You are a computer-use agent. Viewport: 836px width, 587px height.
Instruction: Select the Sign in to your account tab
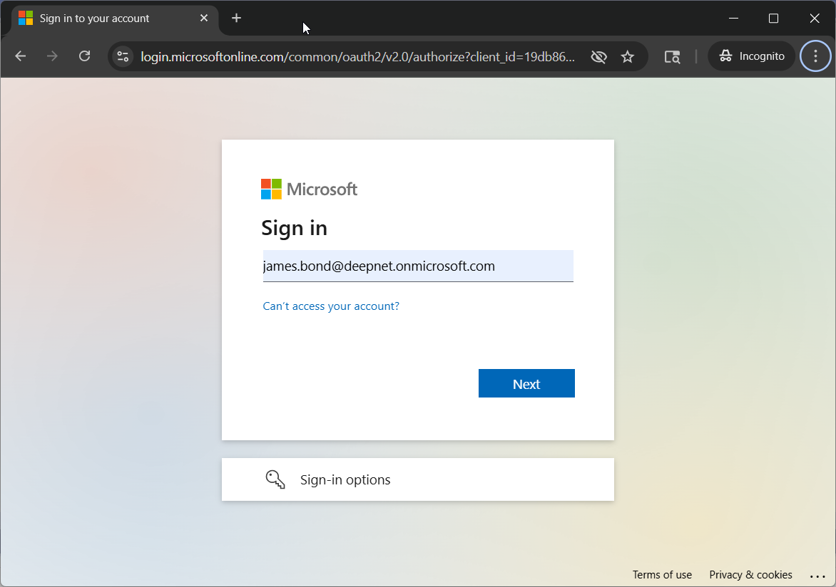[x=100, y=18]
